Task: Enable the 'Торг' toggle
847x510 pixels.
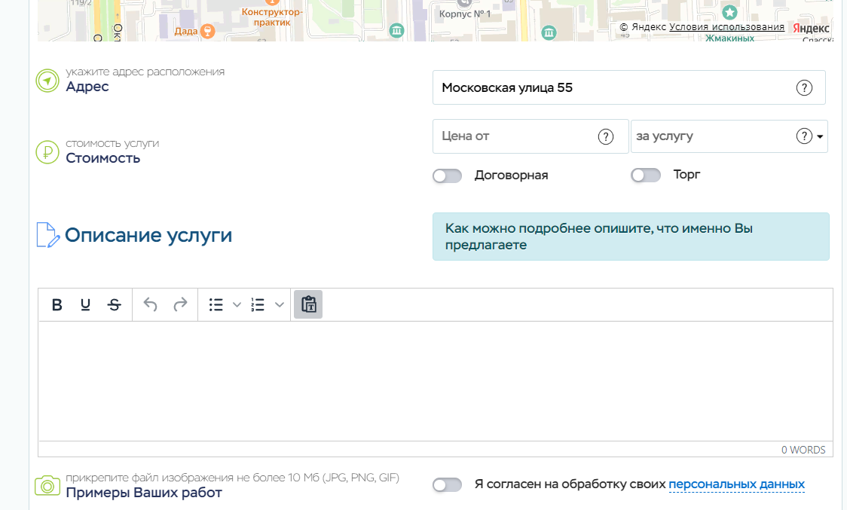Action: click(646, 176)
